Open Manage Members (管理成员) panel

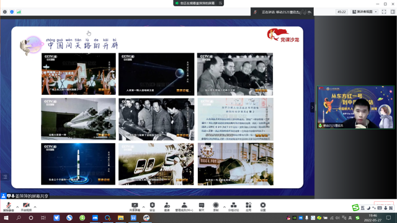click(x=184, y=207)
